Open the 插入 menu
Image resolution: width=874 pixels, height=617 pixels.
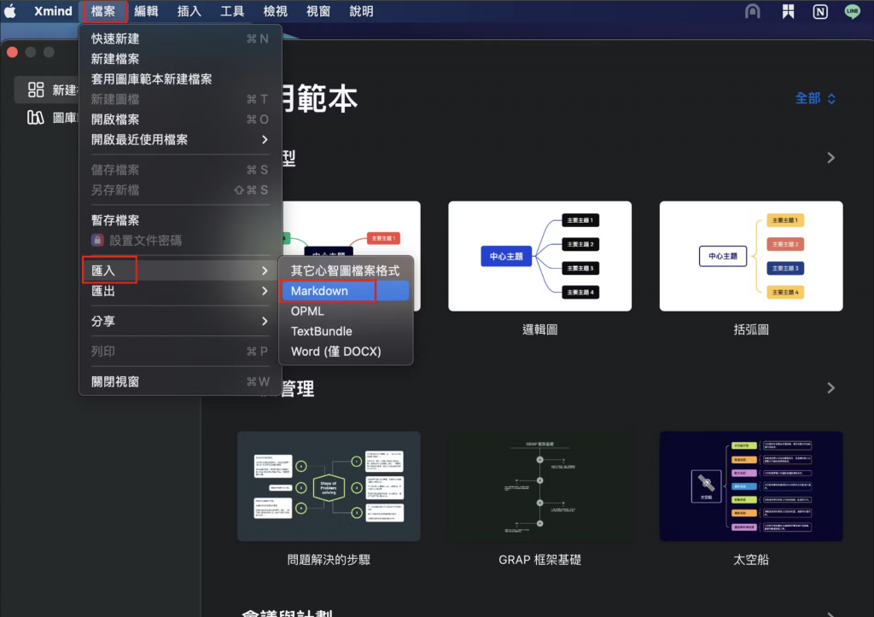(189, 11)
